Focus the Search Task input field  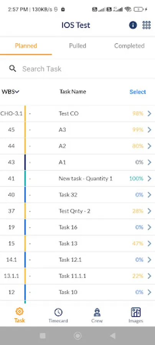[84, 69]
